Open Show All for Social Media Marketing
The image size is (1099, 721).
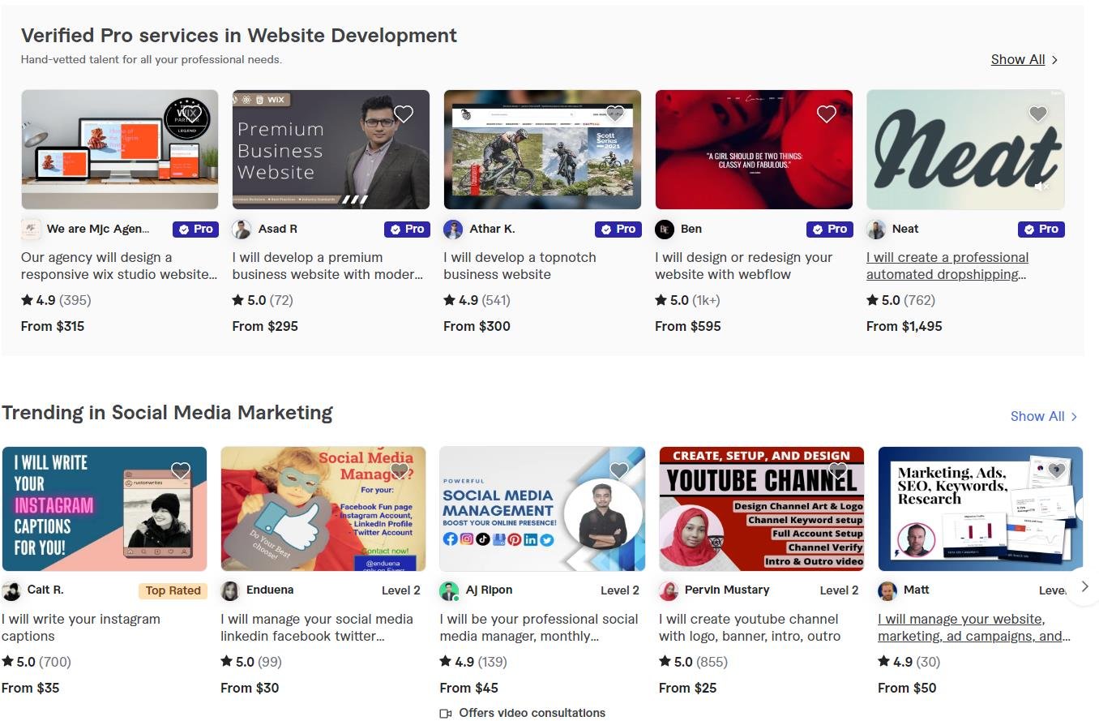(1044, 416)
